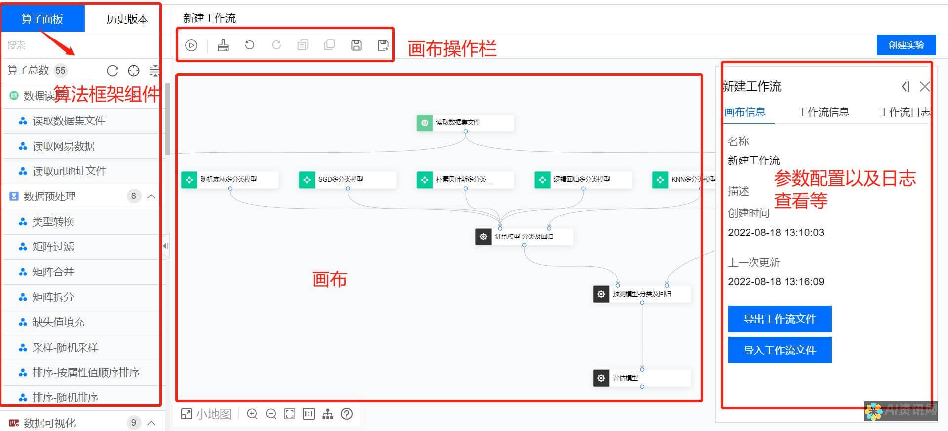Reset canvas to 1:1 scale
The height and width of the screenshot is (431, 948).
point(309,414)
